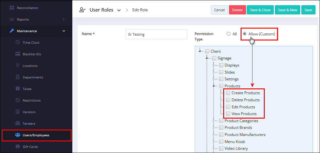
Task: Click the Locations pin icon
Action: click(x=18, y=66)
